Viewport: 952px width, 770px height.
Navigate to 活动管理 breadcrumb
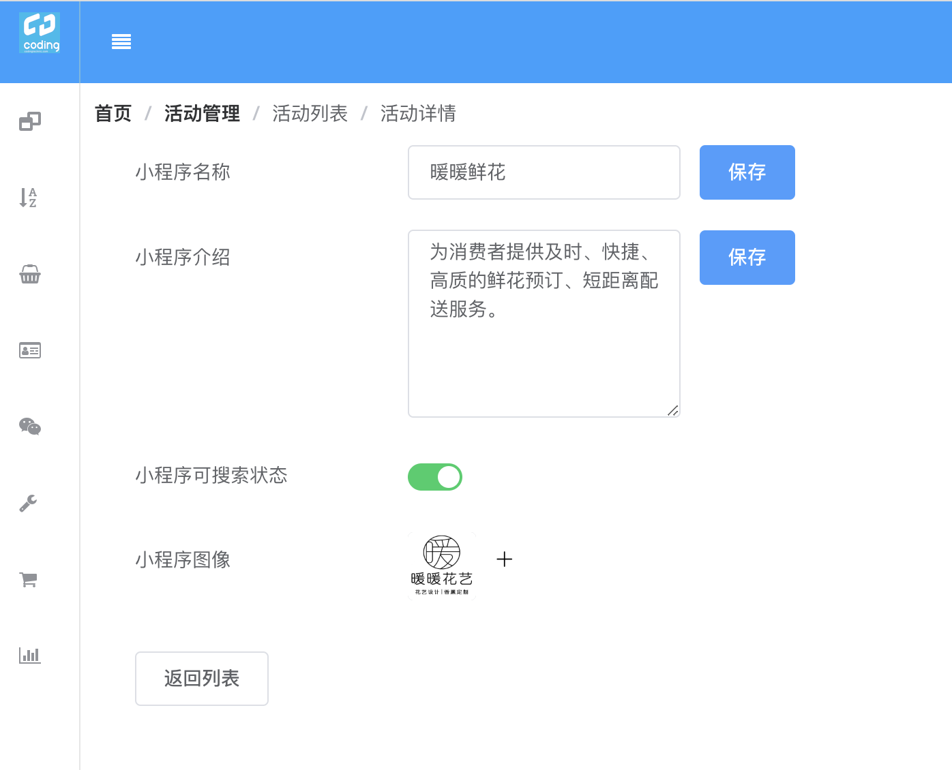coord(202,113)
